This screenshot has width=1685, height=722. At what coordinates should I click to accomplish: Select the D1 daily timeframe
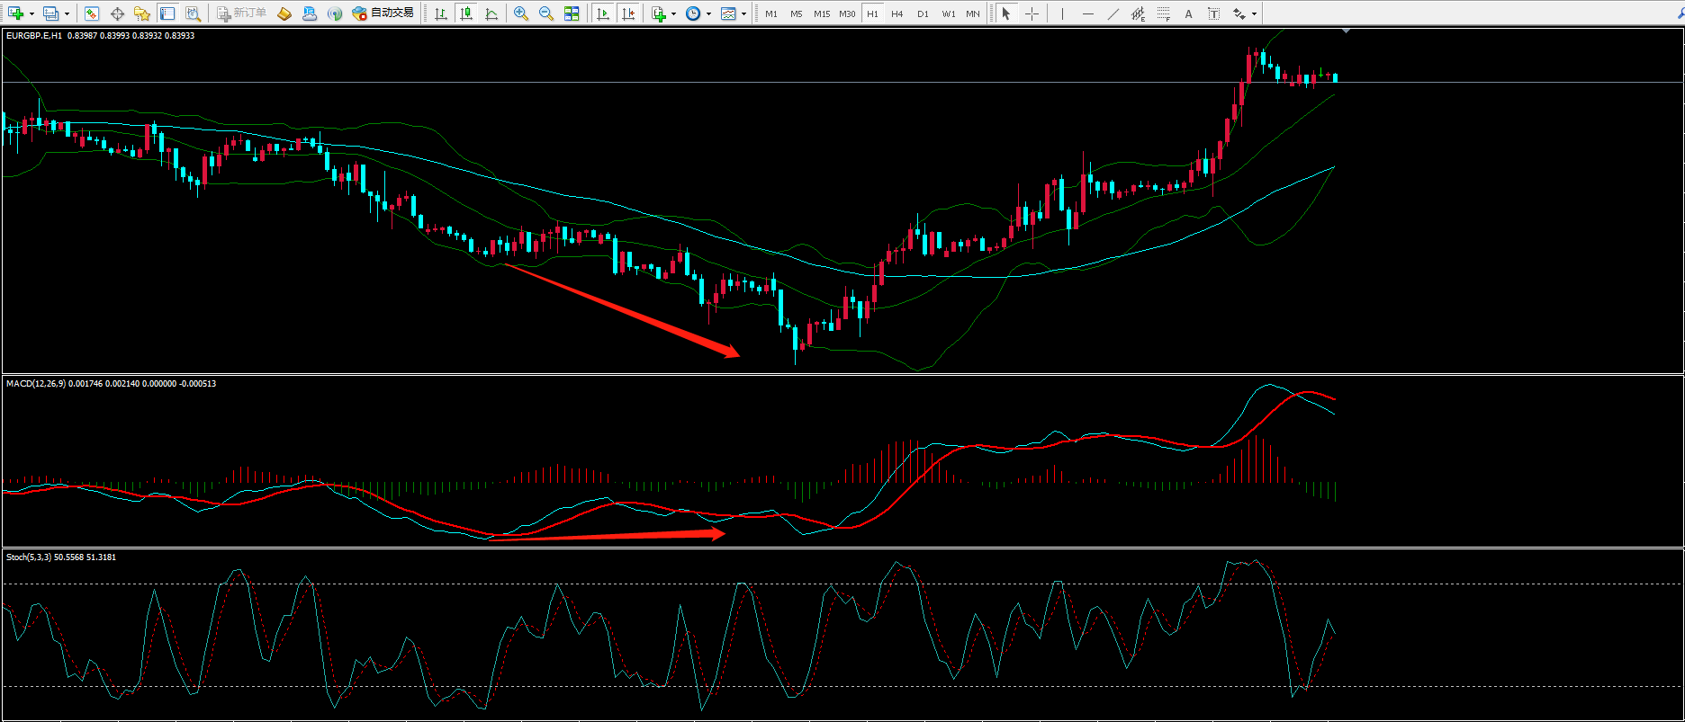tap(923, 13)
